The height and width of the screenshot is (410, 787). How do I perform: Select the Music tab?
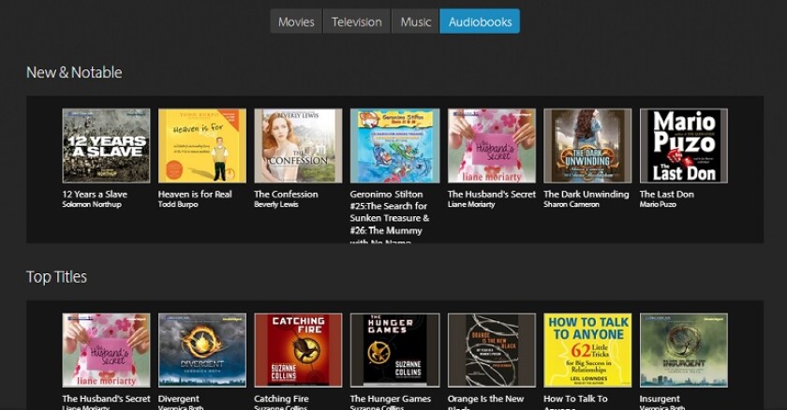[415, 22]
